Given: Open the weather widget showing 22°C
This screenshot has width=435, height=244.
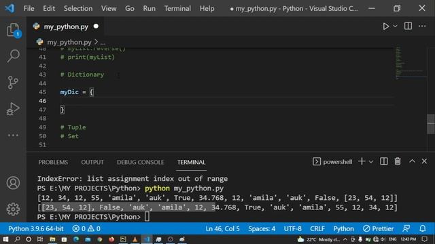Looking at the screenshot, I should coord(319,239).
